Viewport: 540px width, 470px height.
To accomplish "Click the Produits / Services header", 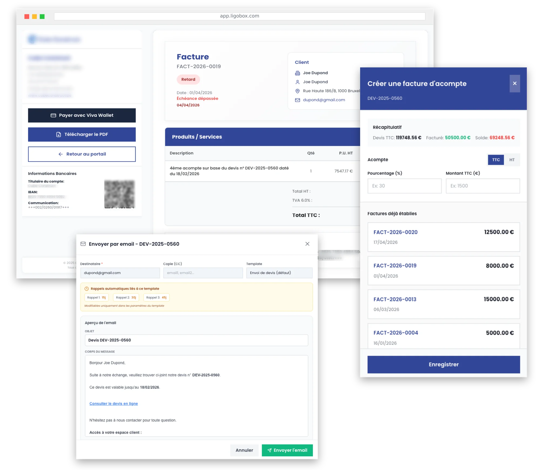I will pos(197,137).
